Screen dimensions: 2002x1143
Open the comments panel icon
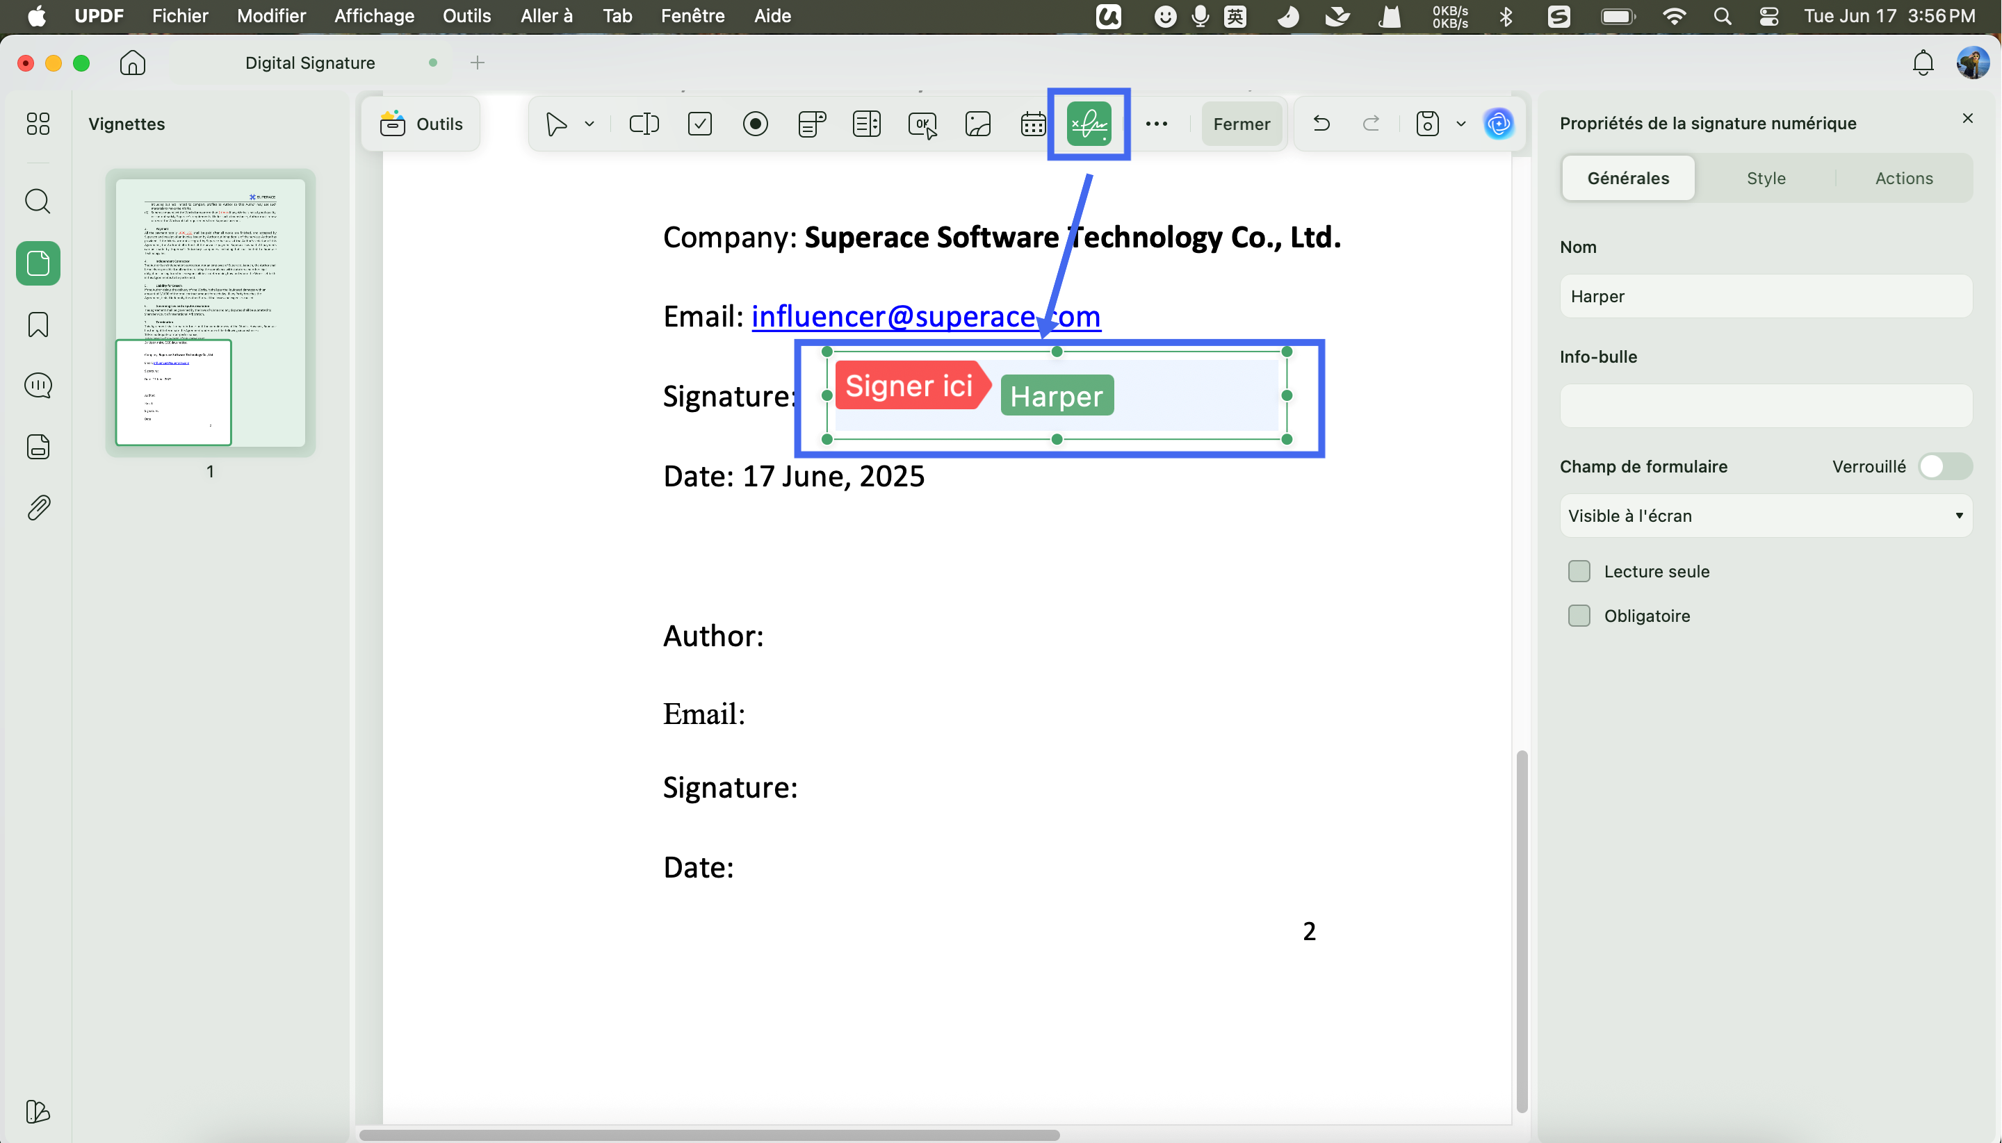[38, 386]
